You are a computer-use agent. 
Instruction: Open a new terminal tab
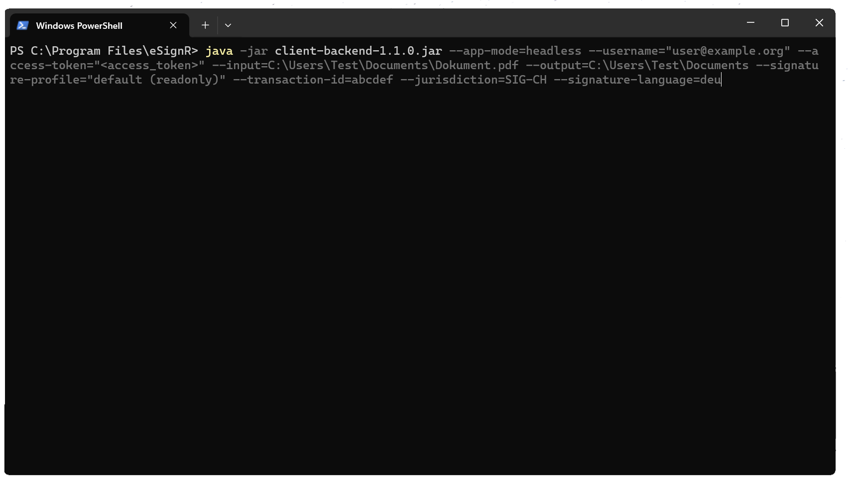tap(205, 25)
